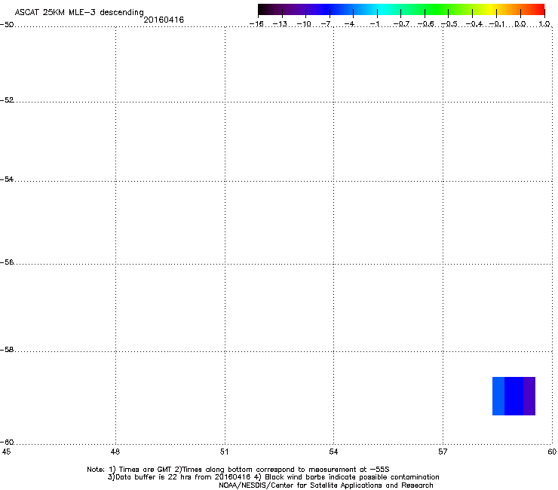Click the -16 color scale label
Image resolution: width=558 pixels, height=490 pixels.
click(256, 24)
